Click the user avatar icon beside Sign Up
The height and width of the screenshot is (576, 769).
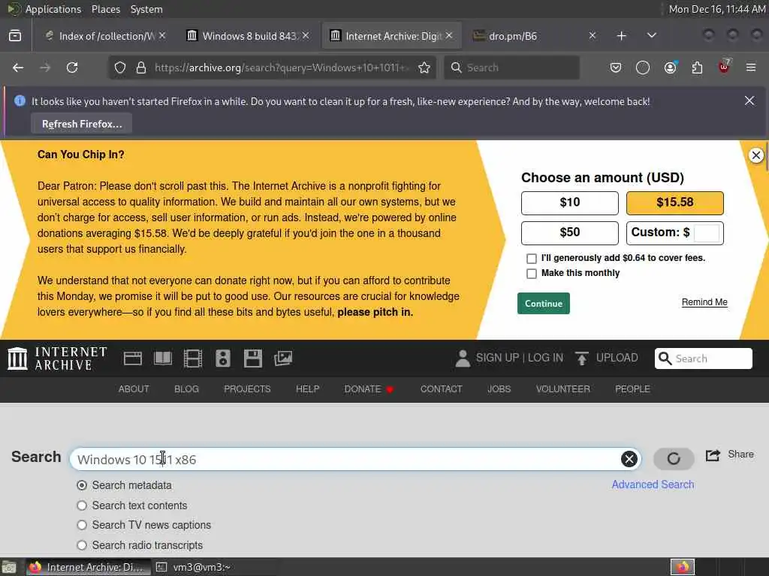pyautogui.click(x=463, y=358)
